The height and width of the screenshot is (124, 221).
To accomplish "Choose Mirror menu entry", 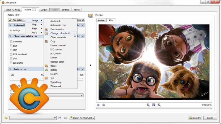I will pos(53,58).
